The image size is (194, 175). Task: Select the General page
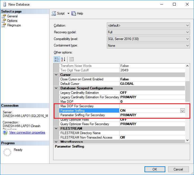click(x=12, y=16)
